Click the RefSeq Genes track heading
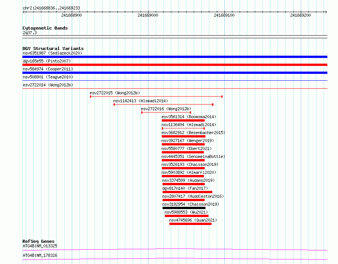The image size is (338, 264). pos(38,241)
